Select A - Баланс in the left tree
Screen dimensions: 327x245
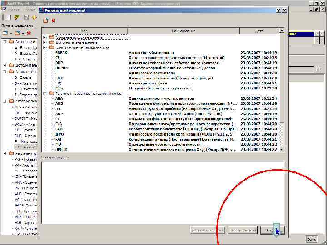pyautogui.click(x=26, y=48)
